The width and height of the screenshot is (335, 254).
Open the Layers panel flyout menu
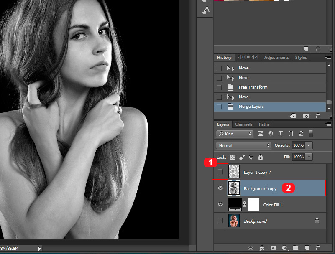[328, 124]
